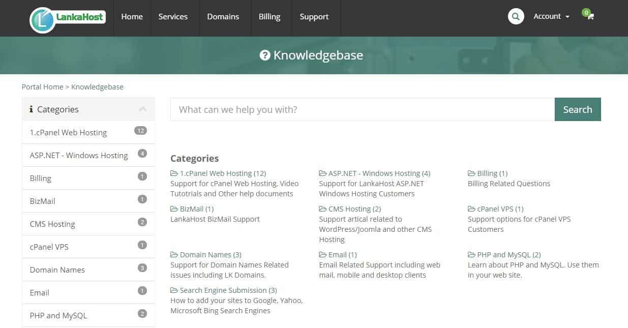
Task: Open the Billing (1) category link
Action: (492, 173)
